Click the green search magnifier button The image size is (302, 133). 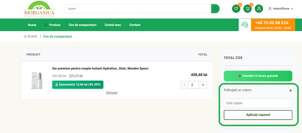pyautogui.click(x=215, y=9)
